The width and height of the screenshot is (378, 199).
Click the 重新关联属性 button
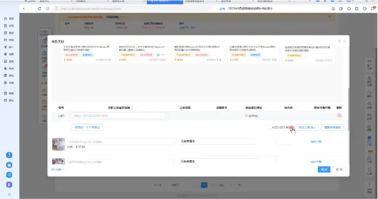point(332,127)
